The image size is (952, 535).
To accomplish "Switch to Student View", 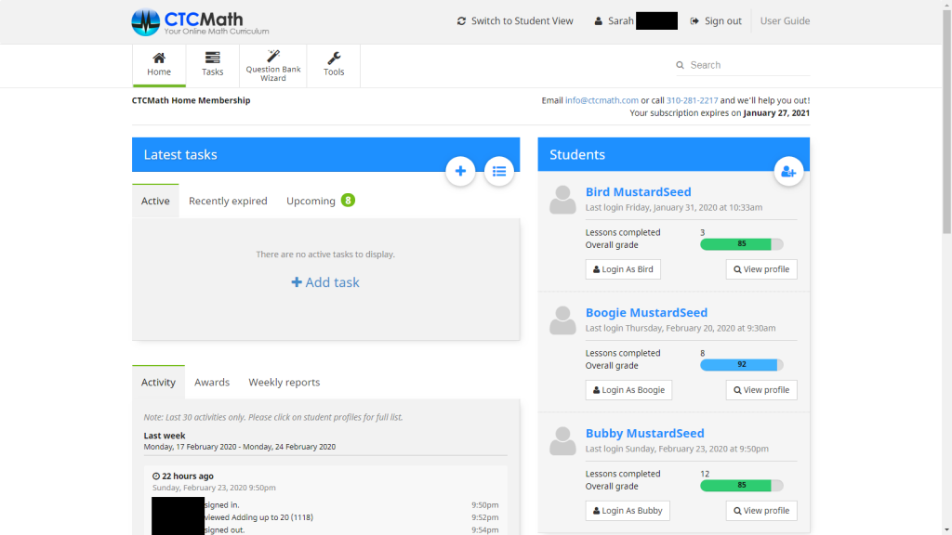I will (x=515, y=20).
